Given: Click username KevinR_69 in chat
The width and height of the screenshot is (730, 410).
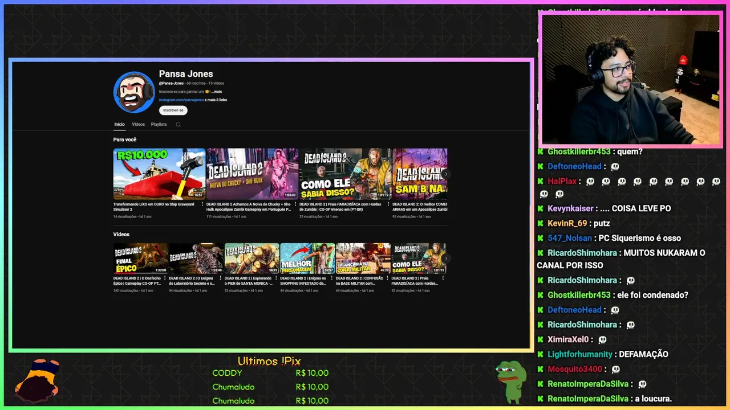Looking at the screenshot, I should pyautogui.click(x=567, y=223).
